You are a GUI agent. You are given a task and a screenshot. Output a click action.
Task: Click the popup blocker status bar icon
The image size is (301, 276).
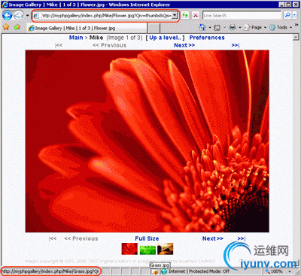(x=155, y=271)
